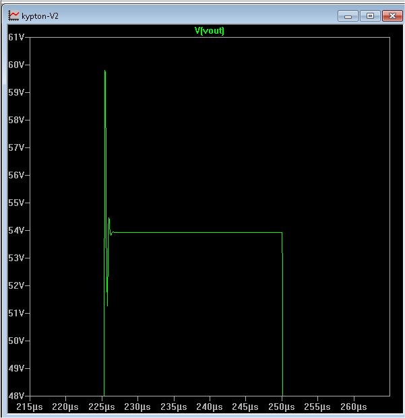The height and width of the screenshot is (418, 405).
Task: Click the 49V axis label
Action: point(16,368)
